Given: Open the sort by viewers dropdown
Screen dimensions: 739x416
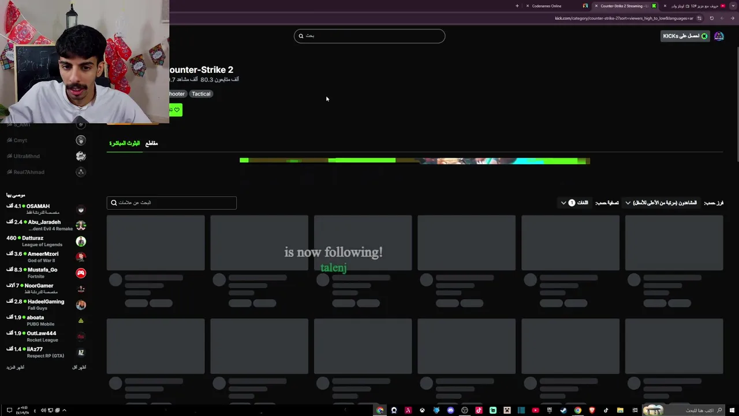Looking at the screenshot, I should click(x=661, y=203).
